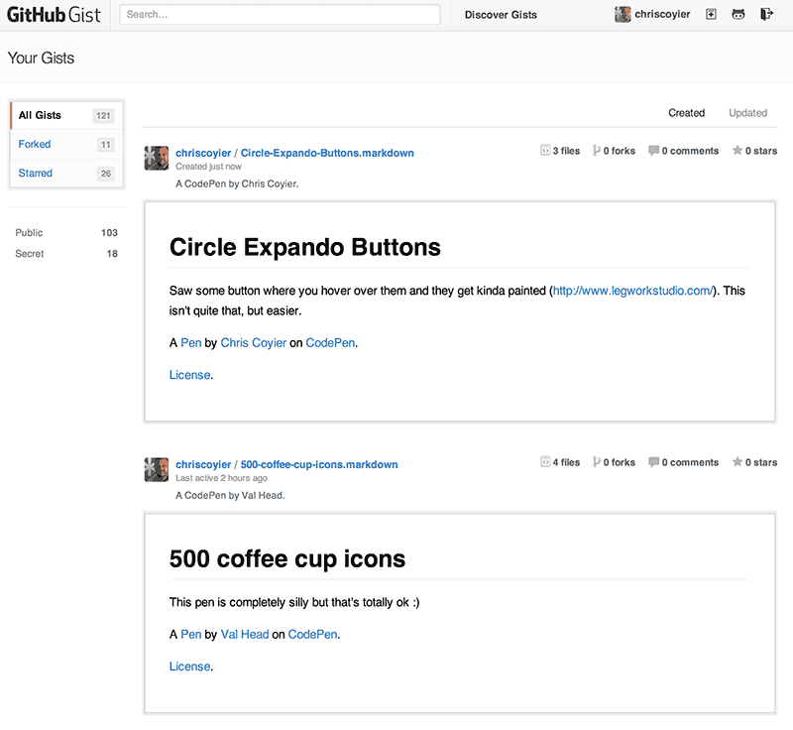The height and width of the screenshot is (730, 793).
Task: Open the Discover Gists menu item
Action: (x=501, y=15)
